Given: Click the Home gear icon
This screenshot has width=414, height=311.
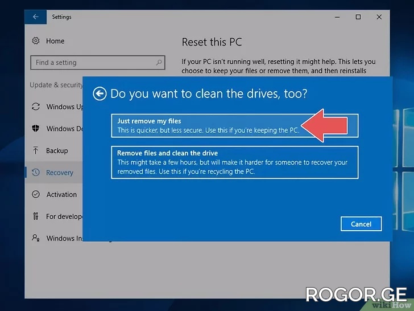Looking at the screenshot, I should coord(36,41).
